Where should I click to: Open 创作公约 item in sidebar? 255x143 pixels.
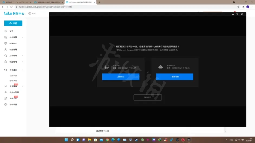(x=13, y=98)
